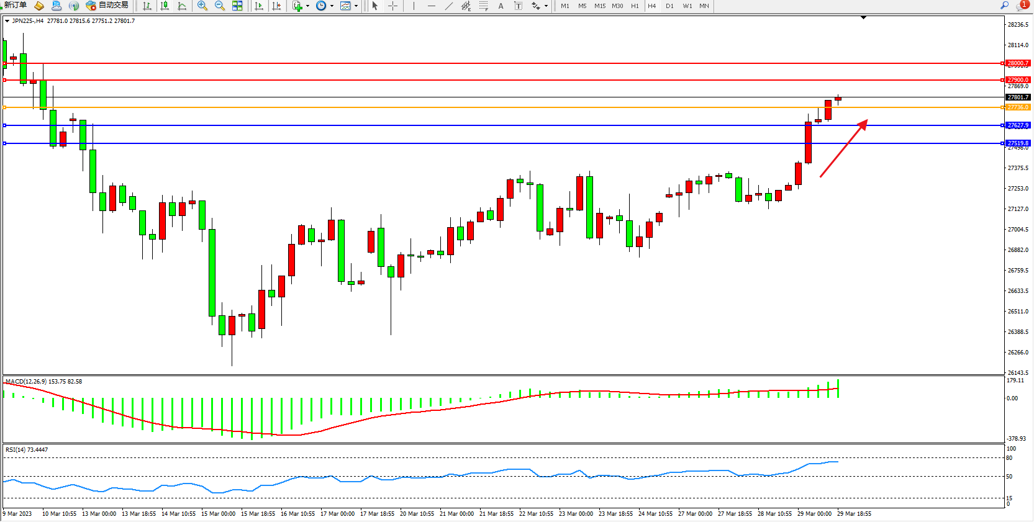Switch to the D1 timeframe
1034x522 pixels.
[x=669, y=6]
